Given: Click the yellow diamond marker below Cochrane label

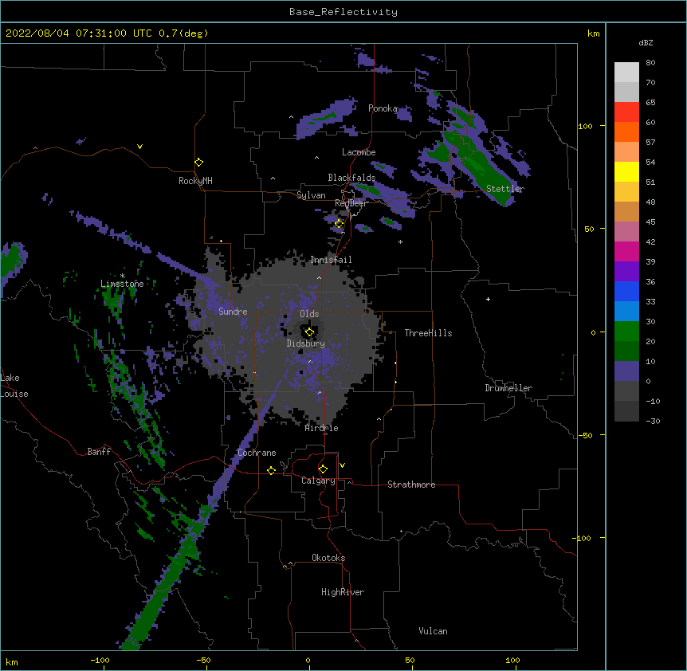Looking at the screenshot, I should (x=271, y=470).
